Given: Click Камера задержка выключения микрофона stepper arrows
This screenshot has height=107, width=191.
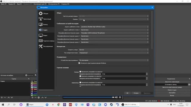Looking at the screenshot, I should point(147,74).
